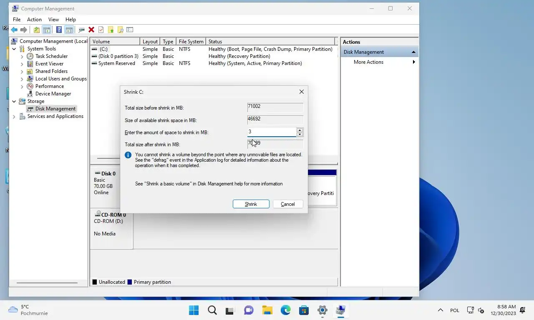Sort by the File System column header

tap(191, 42)
